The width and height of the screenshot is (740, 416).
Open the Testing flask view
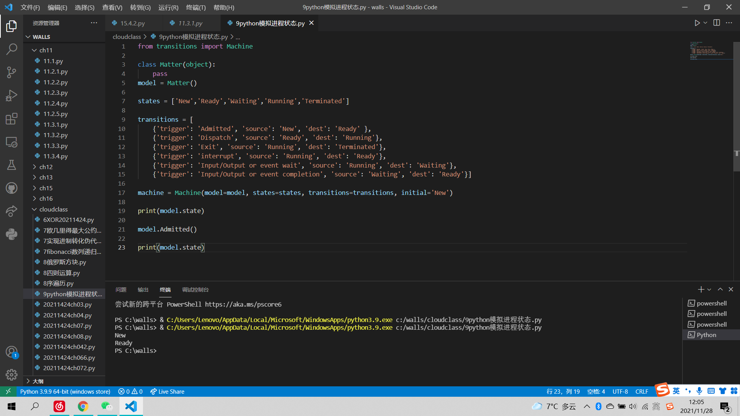(12, 165)
